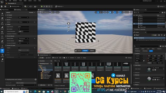166x93 pixels.
Task: Click the Import button in Content Browser
Action: [x=48, y=58]
